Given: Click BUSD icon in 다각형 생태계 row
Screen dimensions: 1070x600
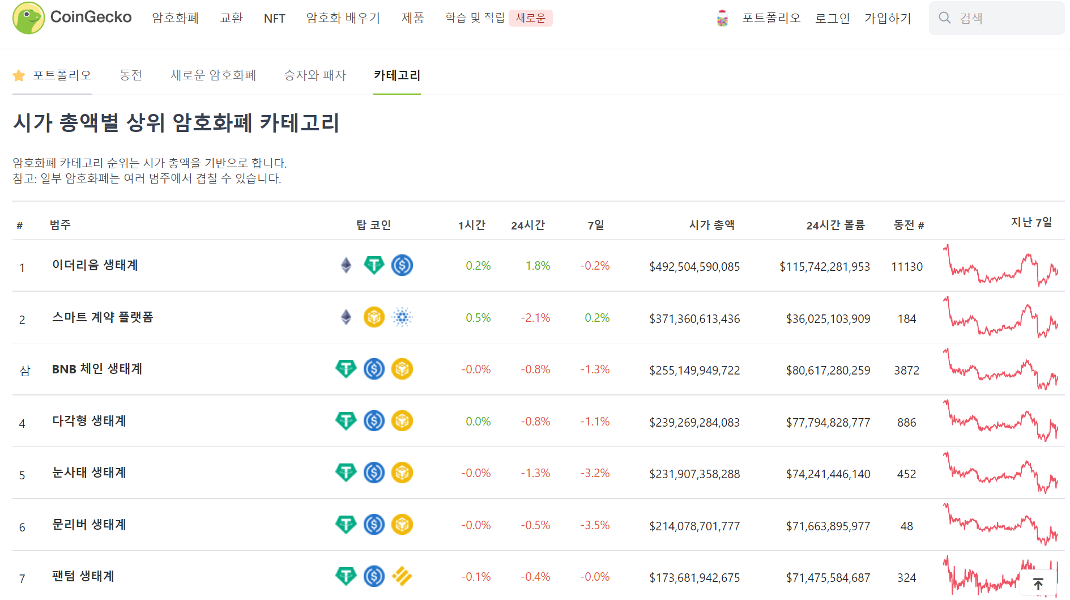Looking at the screenshot, I should coord(402,421).
